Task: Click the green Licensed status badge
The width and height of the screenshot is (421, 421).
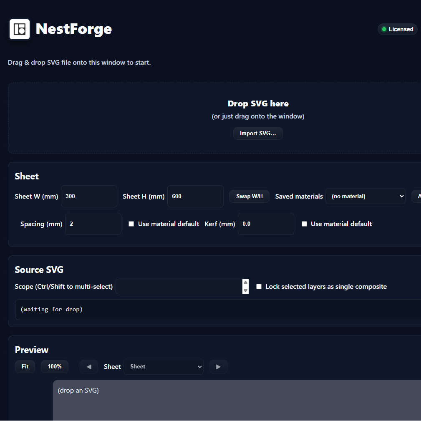Action: (397, 29)
